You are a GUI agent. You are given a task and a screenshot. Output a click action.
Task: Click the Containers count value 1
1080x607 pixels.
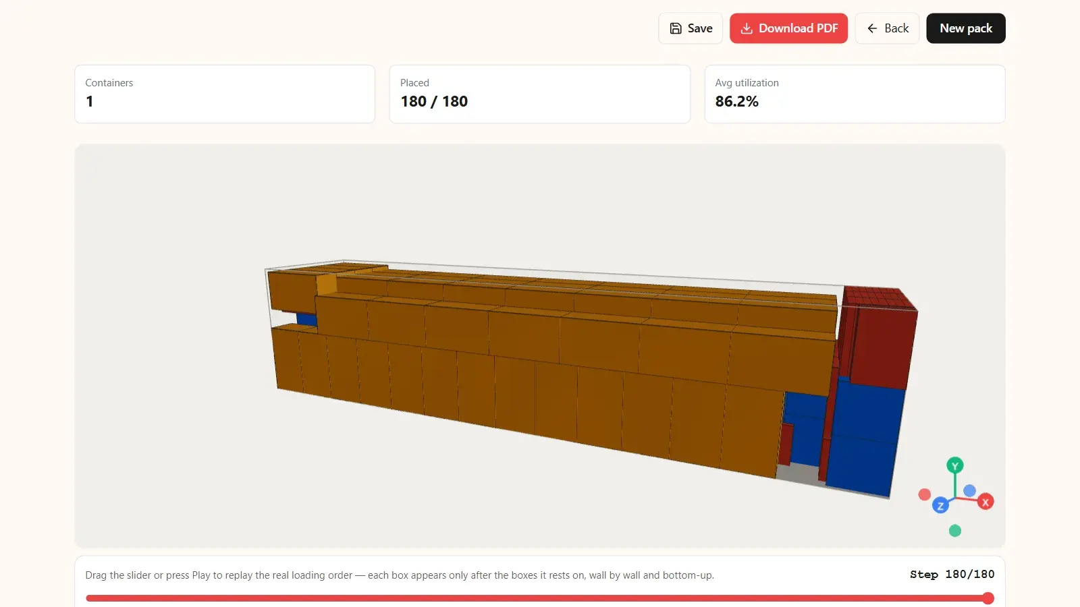89,101
